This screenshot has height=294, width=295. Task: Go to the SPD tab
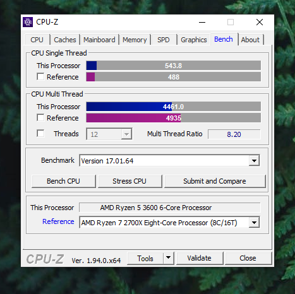tap(164, 40)
